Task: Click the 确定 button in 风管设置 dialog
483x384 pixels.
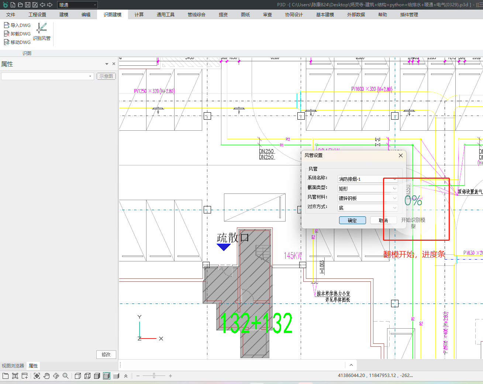Action: [352, 220]
